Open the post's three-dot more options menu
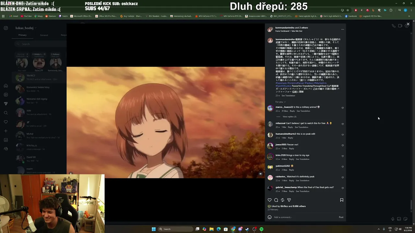415x233 pixels. (x=343, y=29)
